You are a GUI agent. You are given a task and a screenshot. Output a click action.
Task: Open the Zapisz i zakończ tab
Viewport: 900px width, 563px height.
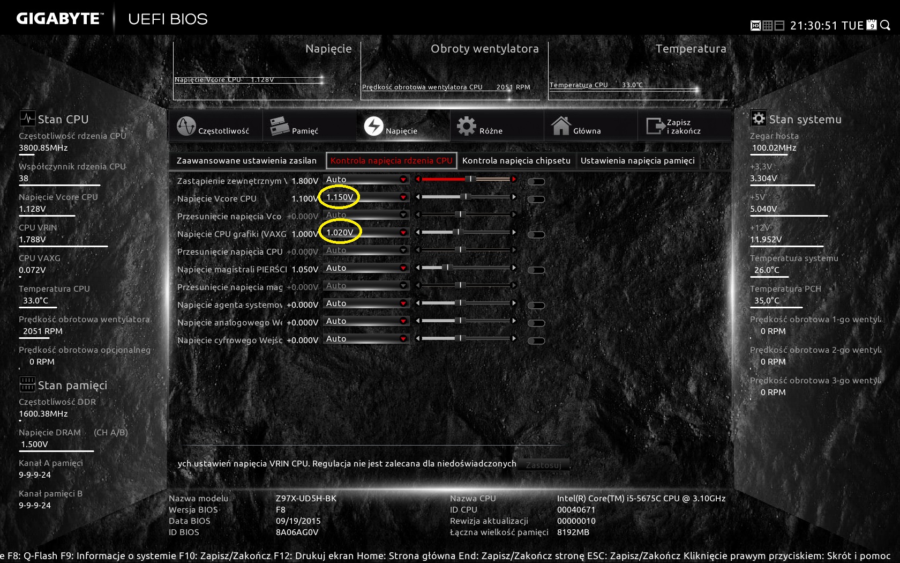pos(685,127)
